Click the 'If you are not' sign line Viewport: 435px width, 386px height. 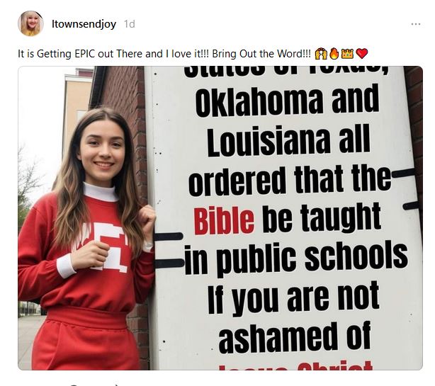(x=293, y=299)
